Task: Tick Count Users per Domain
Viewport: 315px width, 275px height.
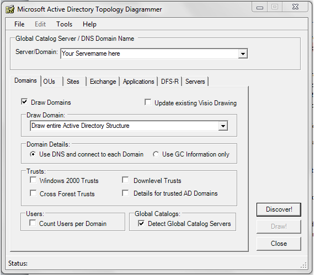Action: point(33,223)
